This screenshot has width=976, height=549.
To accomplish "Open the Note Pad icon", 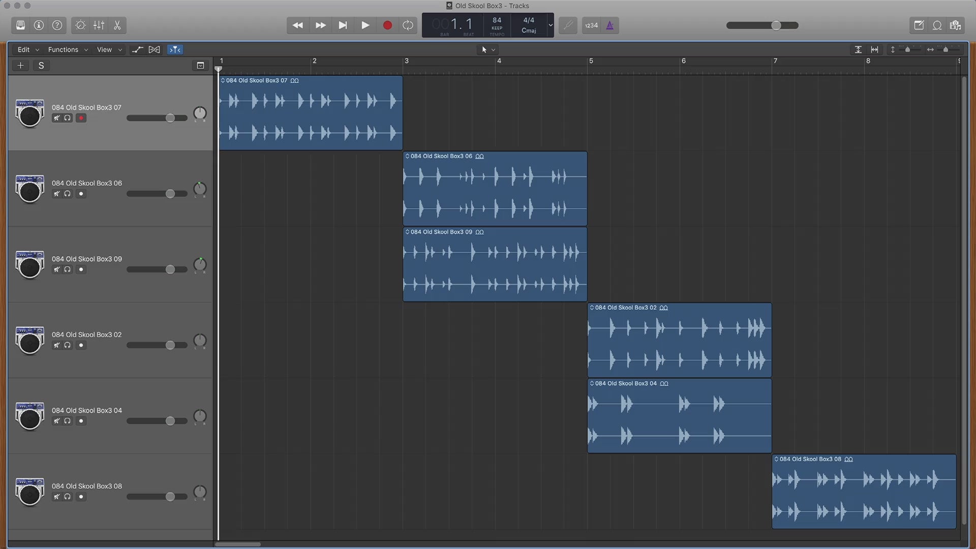I will tap(919, 25).
